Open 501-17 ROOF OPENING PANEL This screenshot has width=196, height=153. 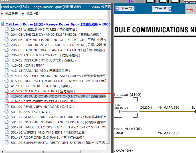click(47, 138)
